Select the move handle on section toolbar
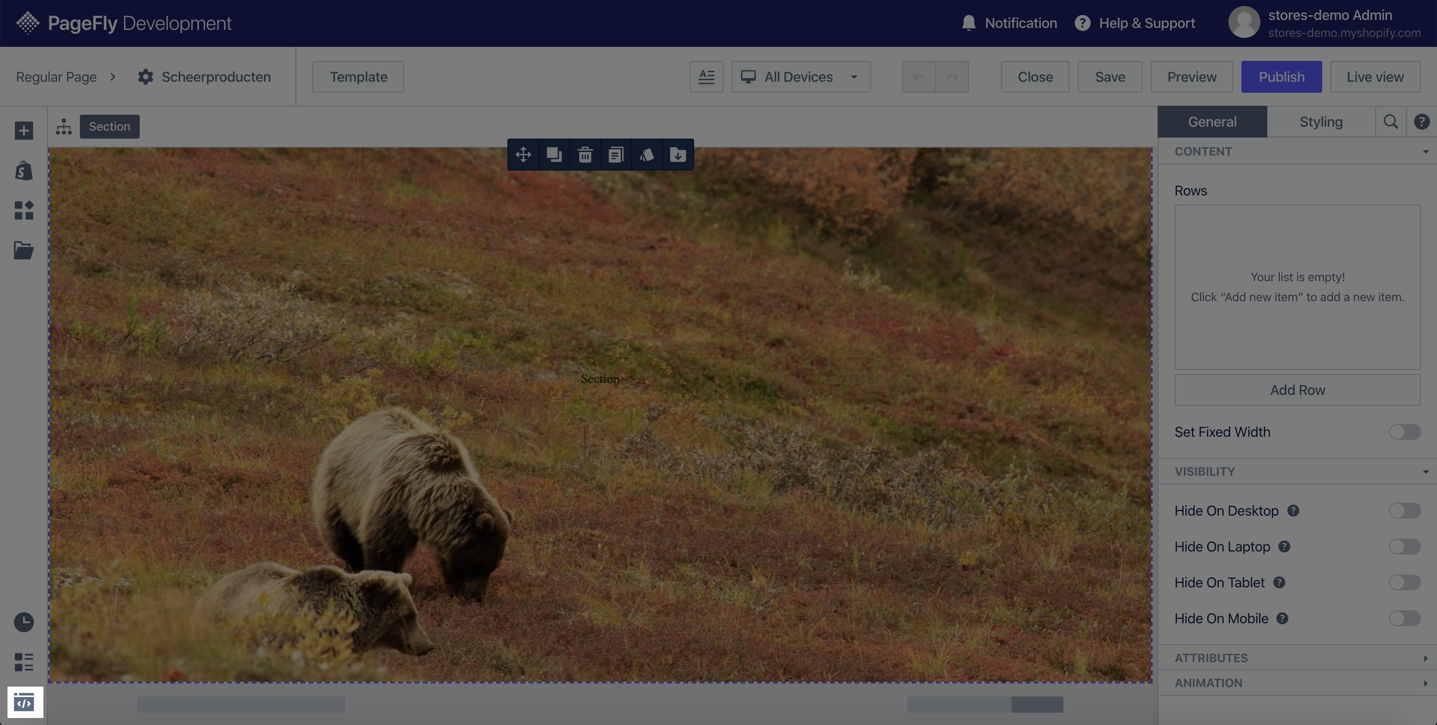 click(x=523, y=155)
